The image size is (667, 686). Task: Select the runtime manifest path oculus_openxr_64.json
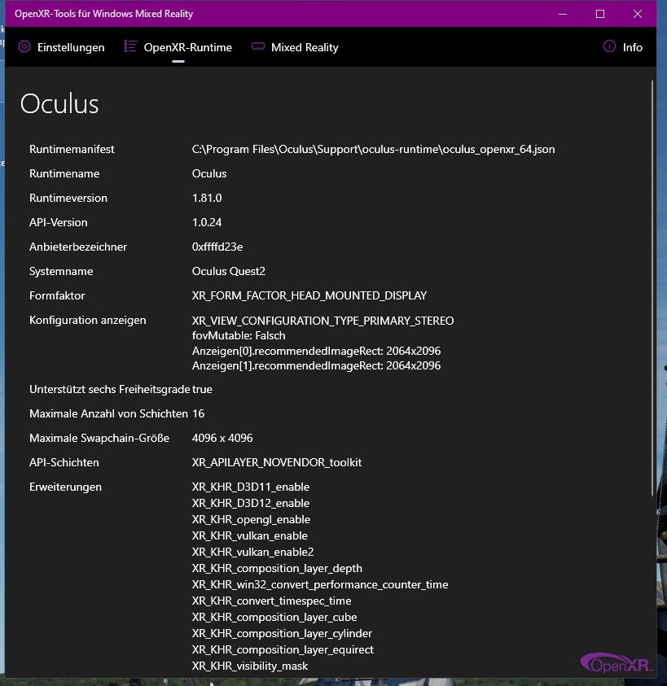[x=373, y=149]
